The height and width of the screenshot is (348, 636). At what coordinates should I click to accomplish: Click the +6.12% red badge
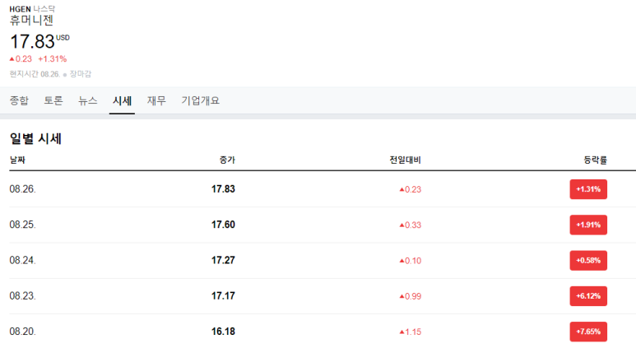pyautogui.click(x=588, y=296)
